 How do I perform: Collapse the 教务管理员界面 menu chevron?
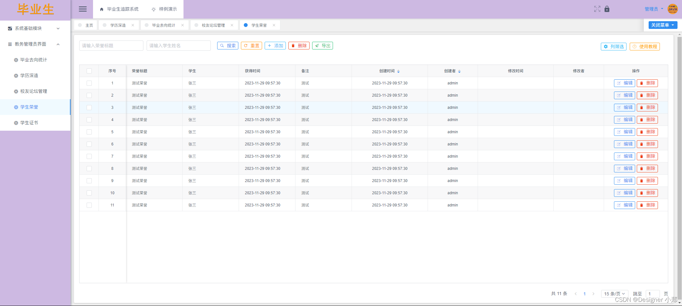[58, 44]
